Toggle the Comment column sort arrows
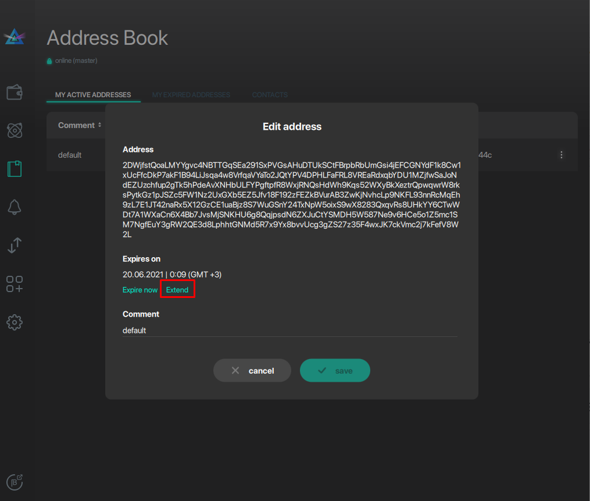590x501 pixels. click(x=99, y=125)
